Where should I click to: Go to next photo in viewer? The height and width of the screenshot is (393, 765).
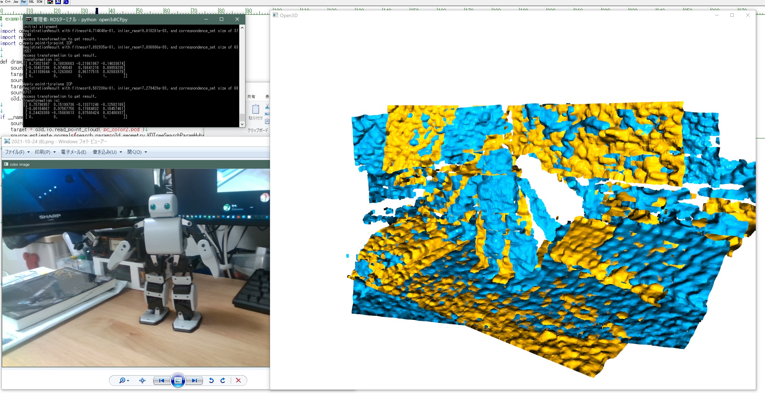(x=194, y=380)
